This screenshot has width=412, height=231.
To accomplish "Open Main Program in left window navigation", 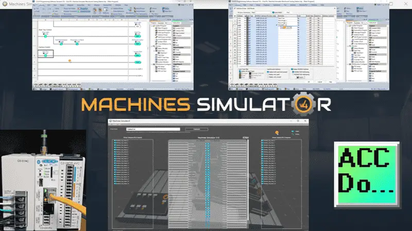I will point(162,28).
